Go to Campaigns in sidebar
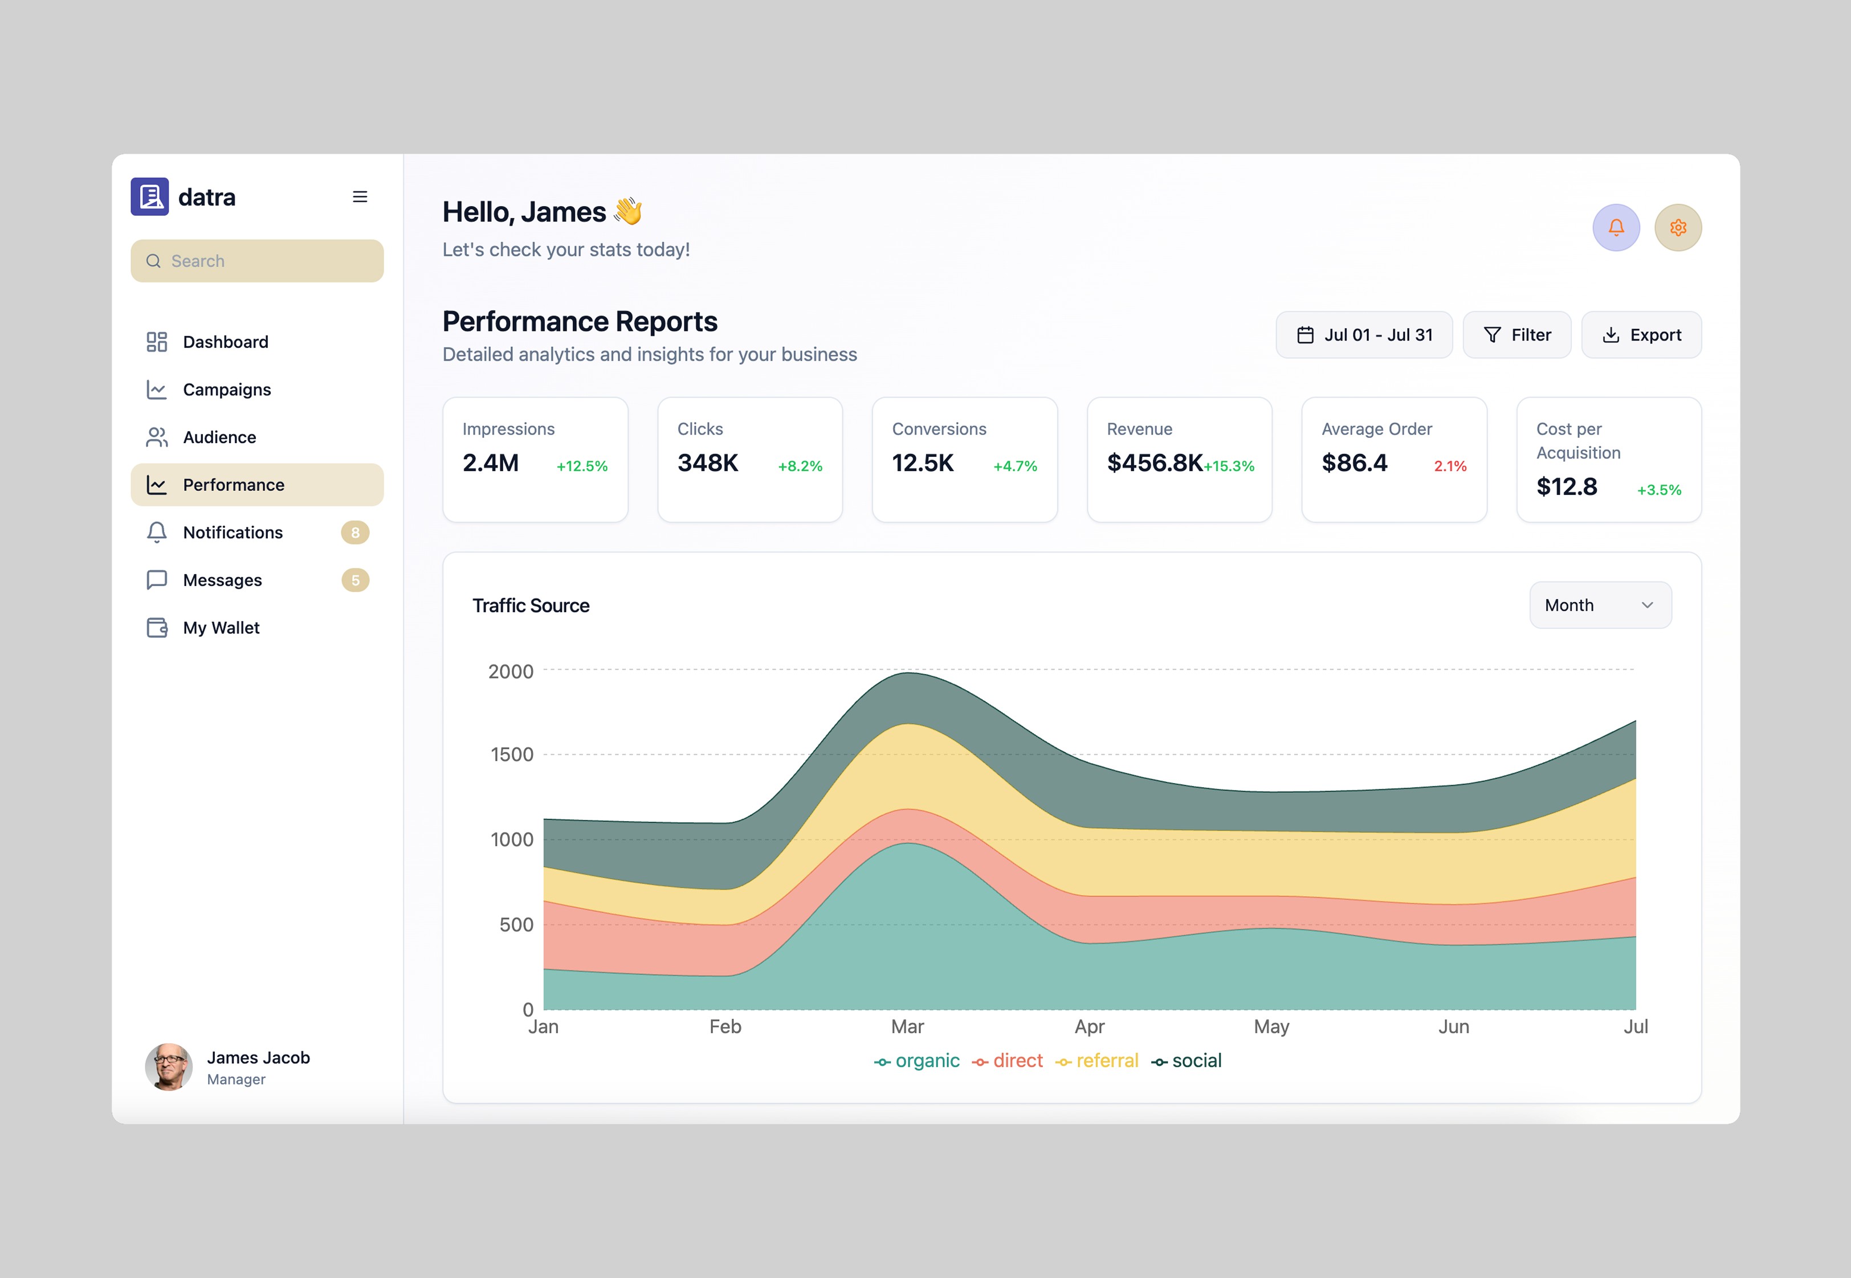The width and height of the screenshot is (1851, 1278). pyautogui.click(x=227, y=390)
